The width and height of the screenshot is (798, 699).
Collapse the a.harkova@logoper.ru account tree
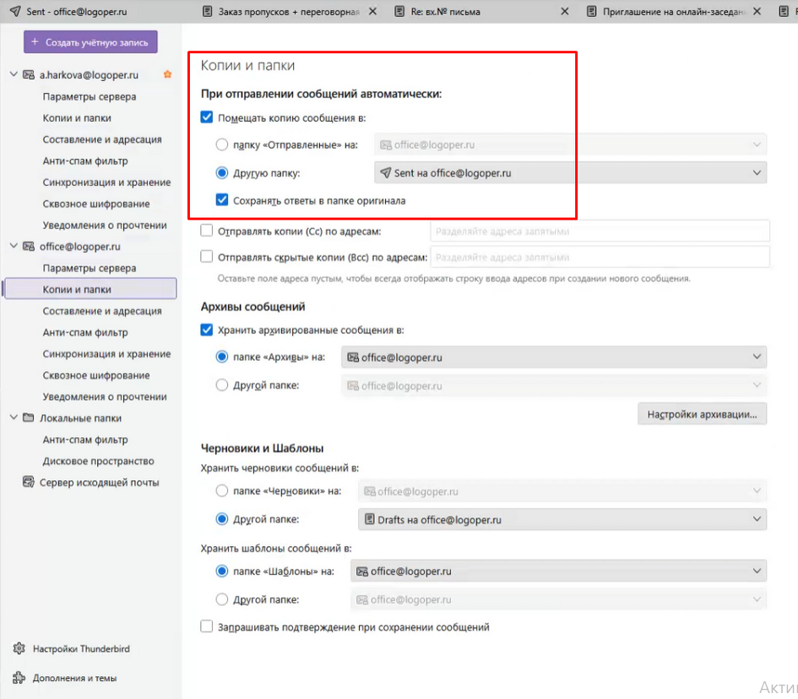pos(14,74)
